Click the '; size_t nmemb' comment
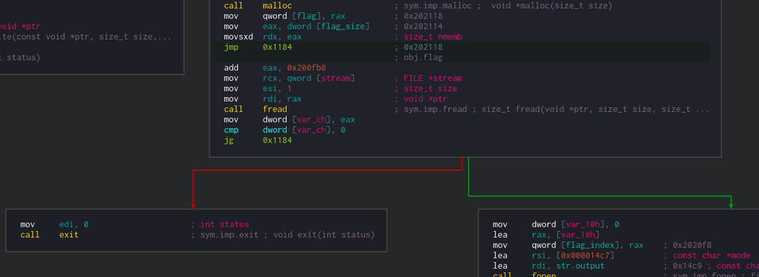The height and width of the screenshot is (277, 759). 428,37
